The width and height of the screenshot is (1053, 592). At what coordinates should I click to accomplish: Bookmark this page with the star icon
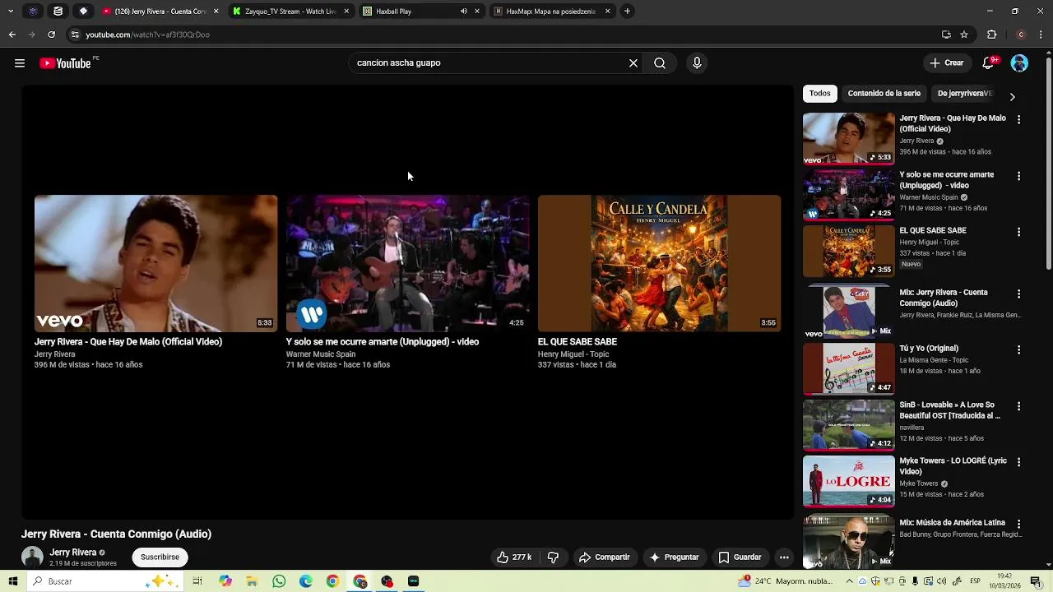pyautogui.click(x=964, y=35)
